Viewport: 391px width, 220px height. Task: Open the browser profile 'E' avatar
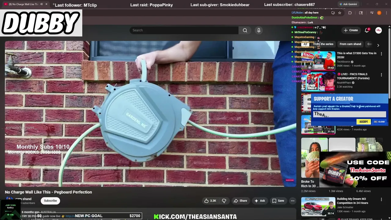point(379,13)
